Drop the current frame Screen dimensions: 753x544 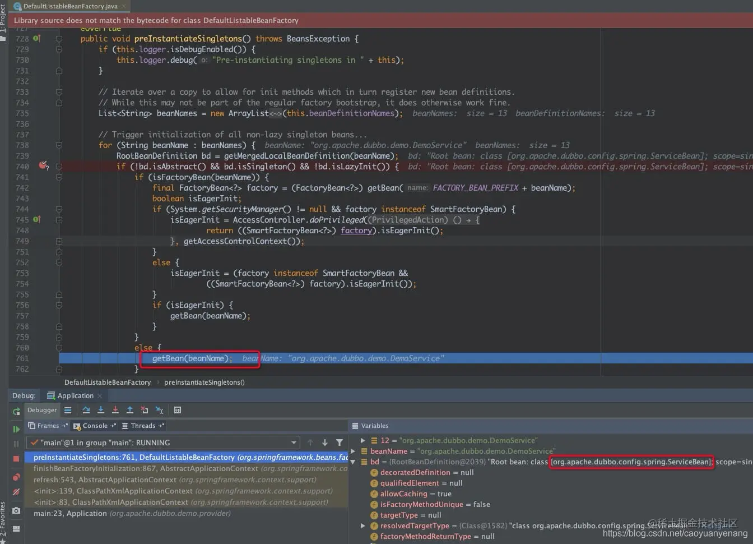click(145, 410)
